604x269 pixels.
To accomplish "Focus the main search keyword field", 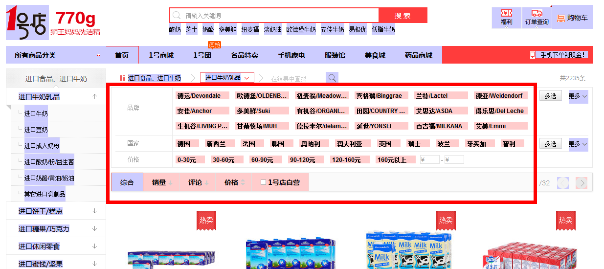I will [274, 15].
